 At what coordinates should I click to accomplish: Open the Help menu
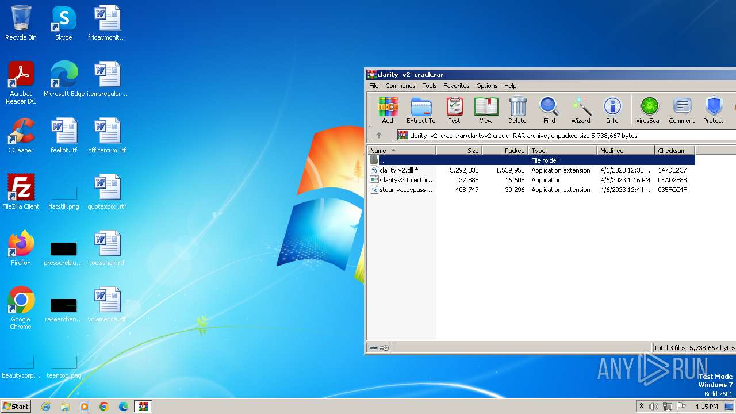[x=511, y=86]
